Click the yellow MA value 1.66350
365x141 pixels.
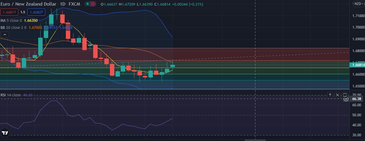31,21
